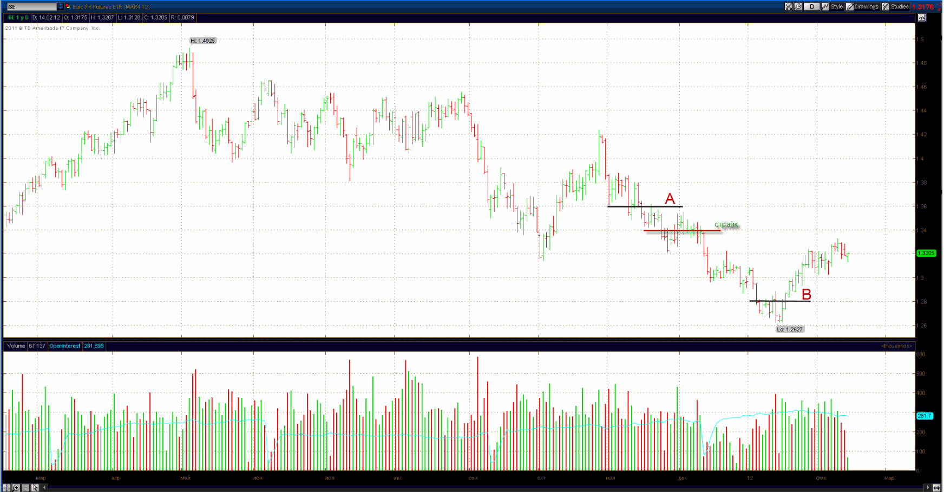This screenshot has width=944, height=492.
Task: Click the TD Ameritrade copyright text
Action: 53,28
